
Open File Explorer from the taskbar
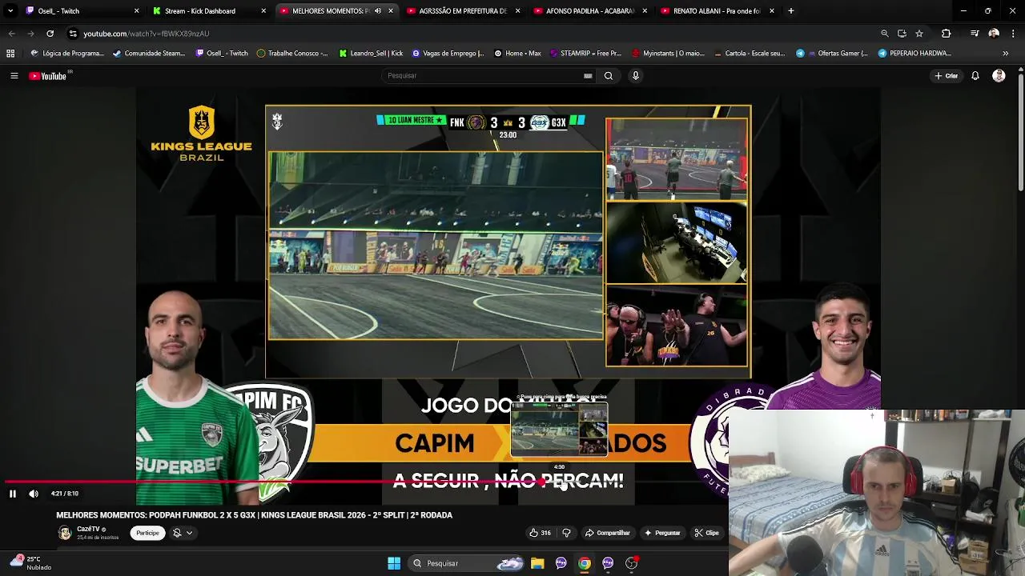[x=537, y=563]
